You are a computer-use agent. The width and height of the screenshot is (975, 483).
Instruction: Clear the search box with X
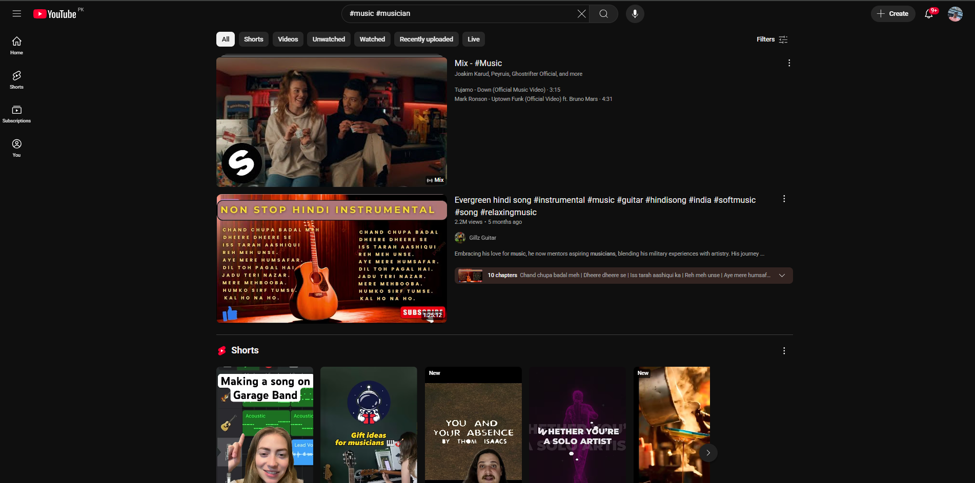point(581,14)
